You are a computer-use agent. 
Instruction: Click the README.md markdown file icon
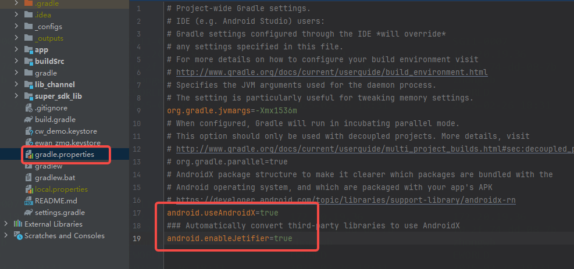28,201
